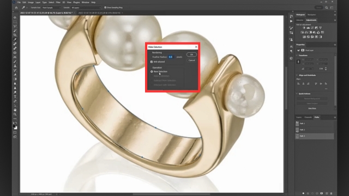
Task: Toggle the Anti-aliased checkbox
Action: coord(152,62)
